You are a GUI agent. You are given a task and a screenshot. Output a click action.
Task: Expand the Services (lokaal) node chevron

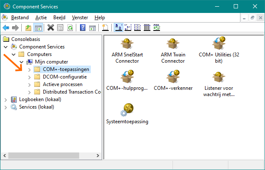[6, 107]
